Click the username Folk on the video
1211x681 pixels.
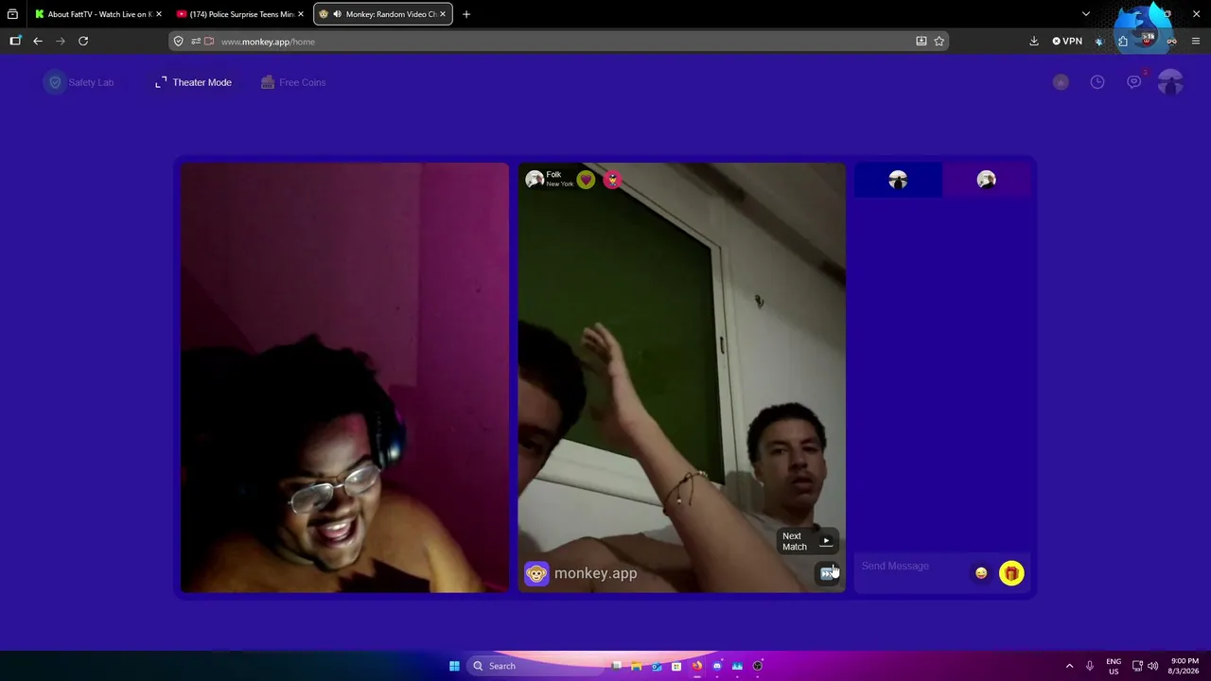(x=553, y=174)
